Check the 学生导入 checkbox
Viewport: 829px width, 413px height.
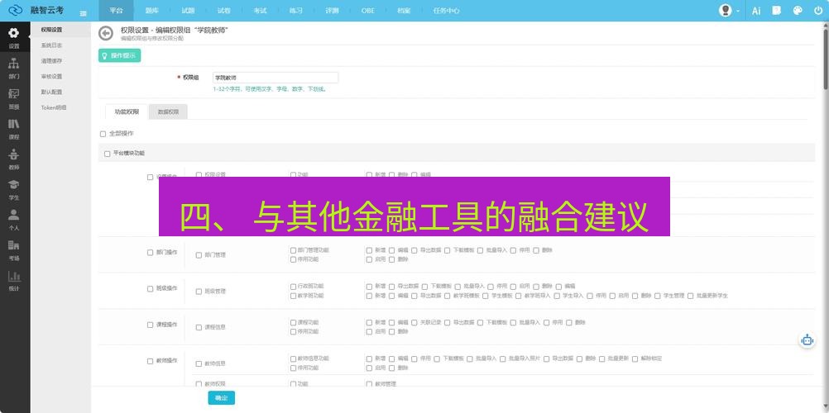coord(558,296)
